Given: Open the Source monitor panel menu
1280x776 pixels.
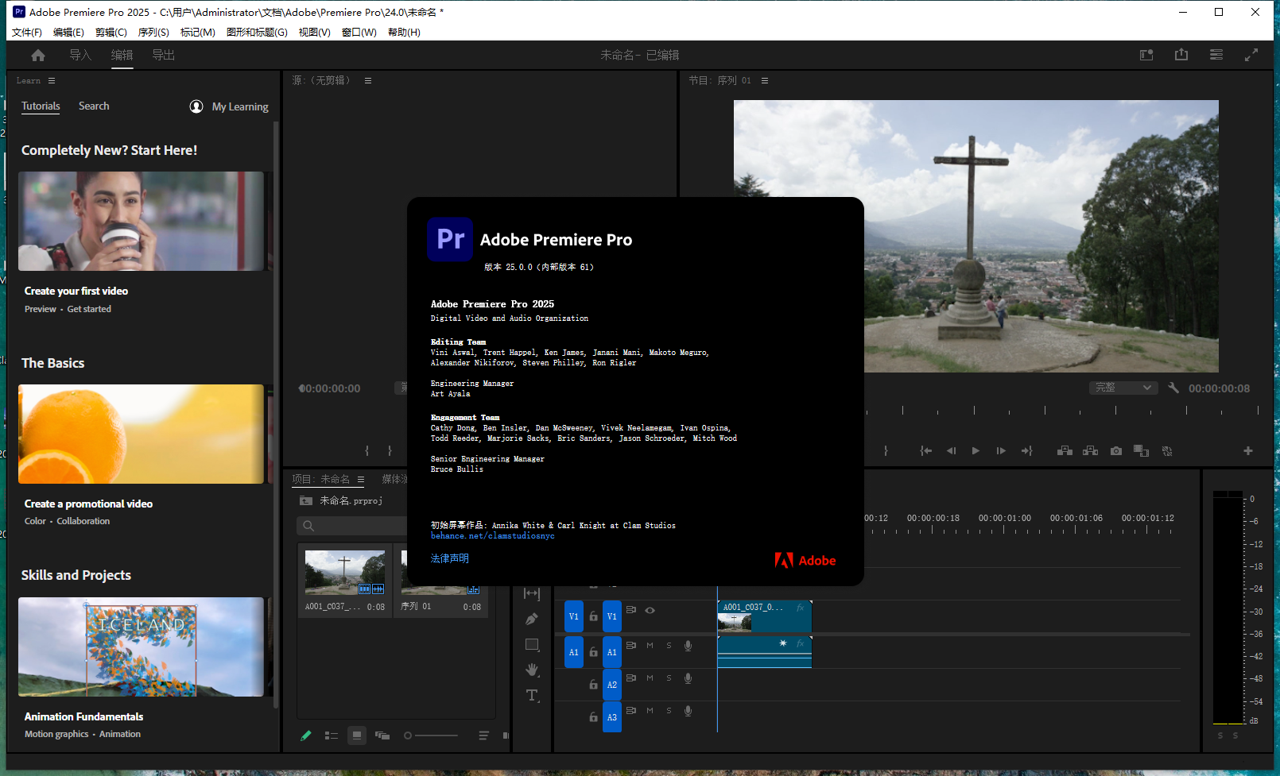Looking at the screenshot, I should click(x=367, y=80).
